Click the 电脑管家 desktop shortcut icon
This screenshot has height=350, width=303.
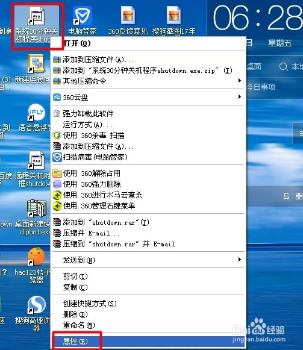point(83,16)
